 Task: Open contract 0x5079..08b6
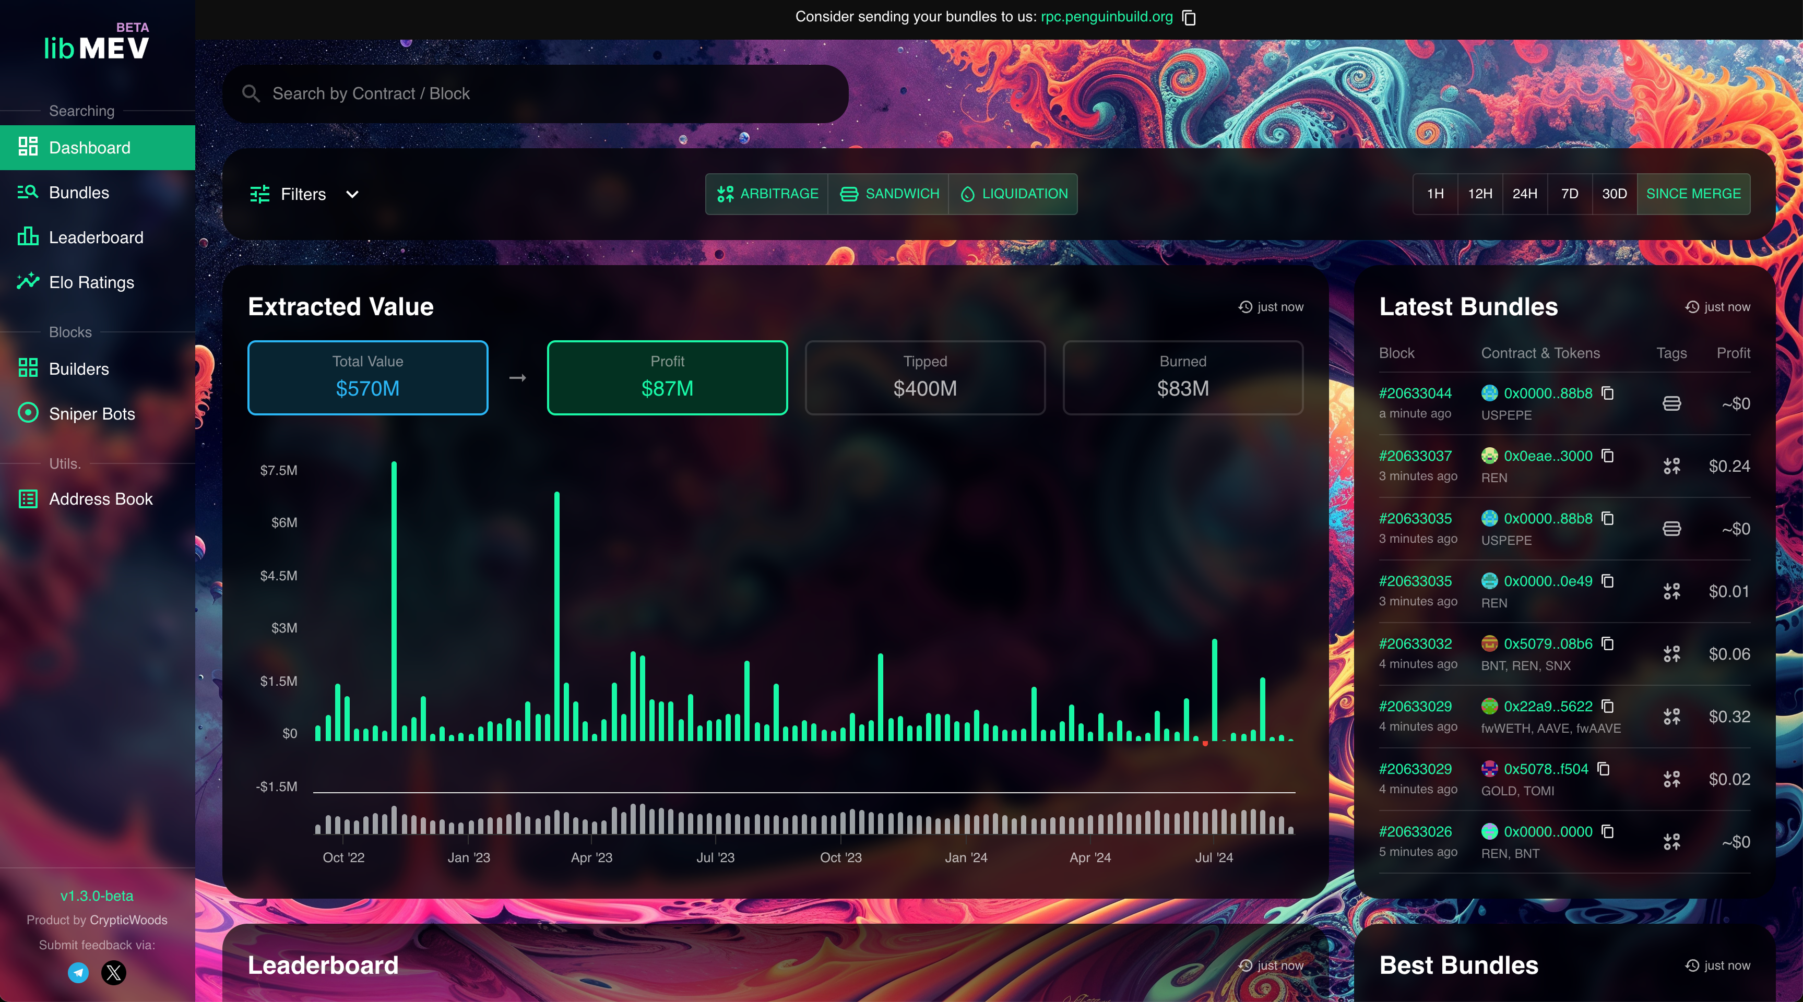pos(1548,644)
